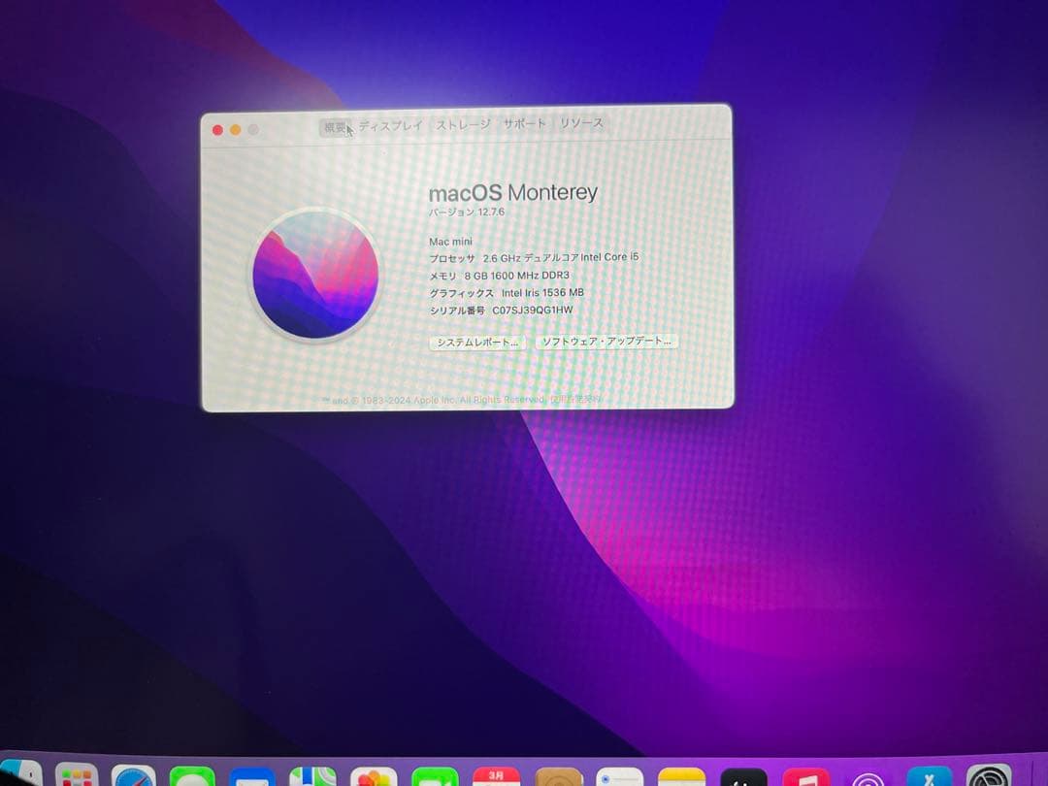Open Launchpad from the Dock
This screenshot has width=1048, height=786.
tap(77, 775)
